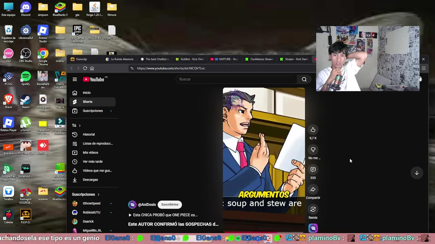Open Epic Games Launcher icon
435x244 pixels.
click(x=77, y=34)
